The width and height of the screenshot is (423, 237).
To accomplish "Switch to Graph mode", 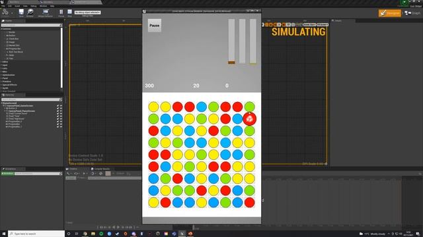I will point(412,13).
